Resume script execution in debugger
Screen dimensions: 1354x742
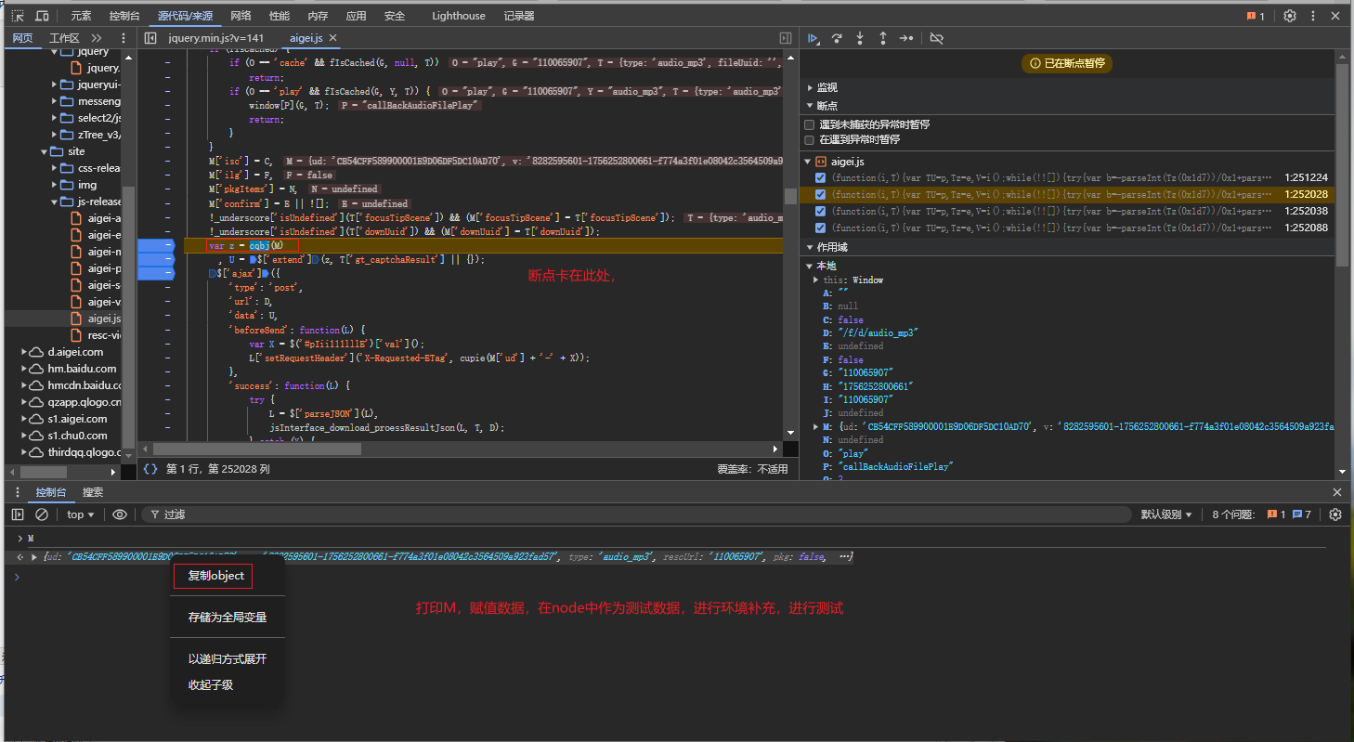pos(814,38)
